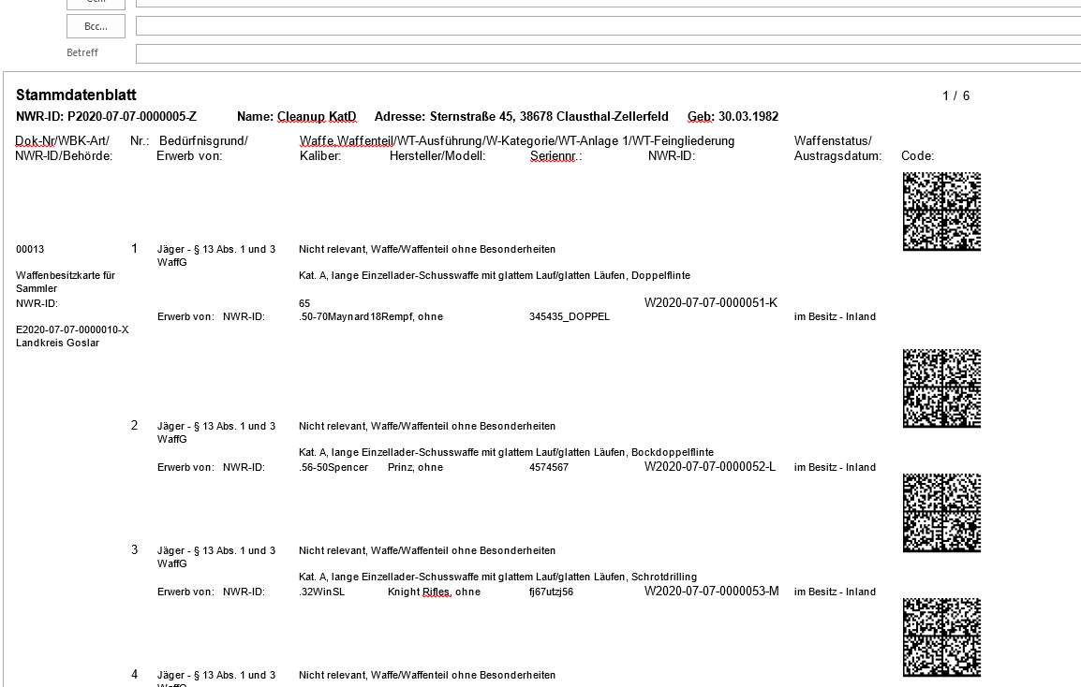Click the Stammdatenblatt heading
Image resolution: width=1081 pixels, height=687 pixels.
click(76, 95)
